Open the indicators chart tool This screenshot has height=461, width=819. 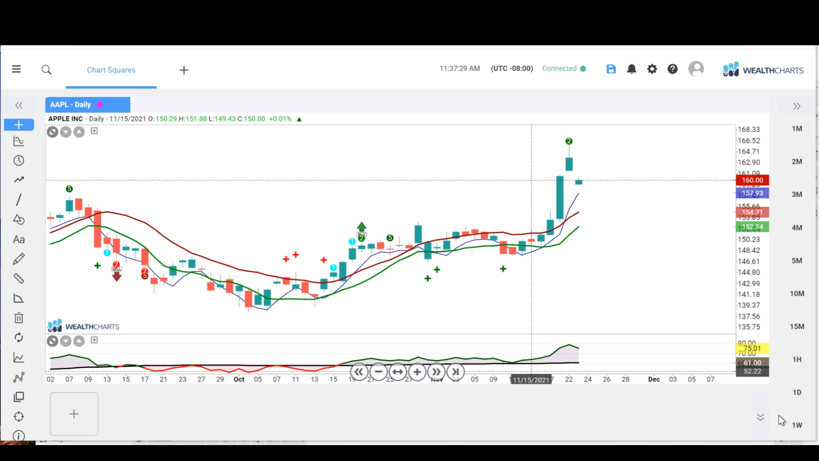(19, 141)
